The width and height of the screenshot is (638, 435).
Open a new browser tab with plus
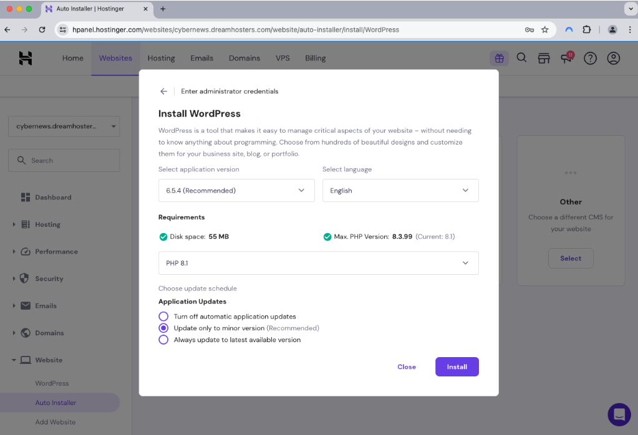(163, 9)
